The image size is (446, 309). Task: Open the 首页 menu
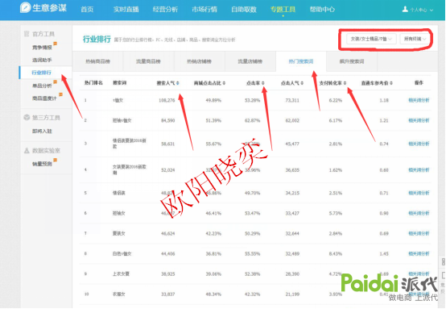pyautogui.click(x=87, y=10)
